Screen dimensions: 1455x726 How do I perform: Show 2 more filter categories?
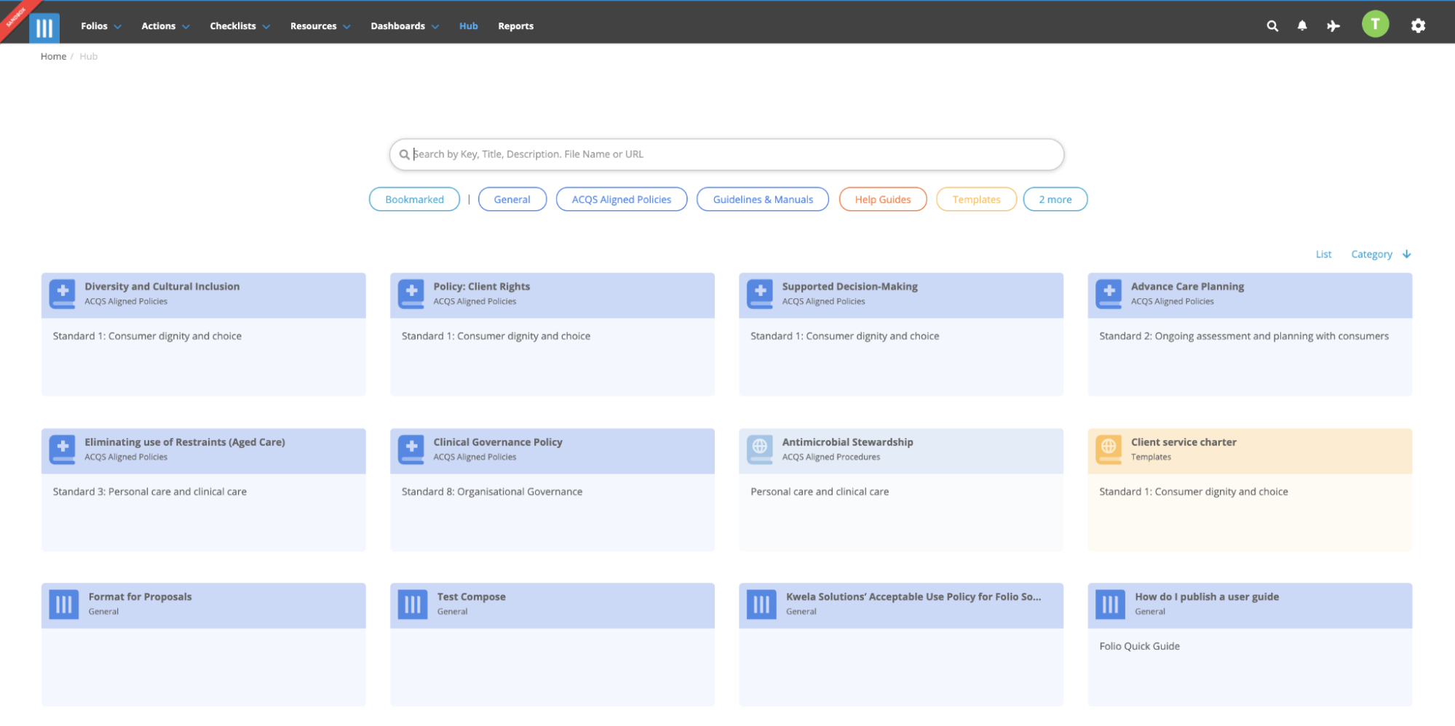[1055, 199]
